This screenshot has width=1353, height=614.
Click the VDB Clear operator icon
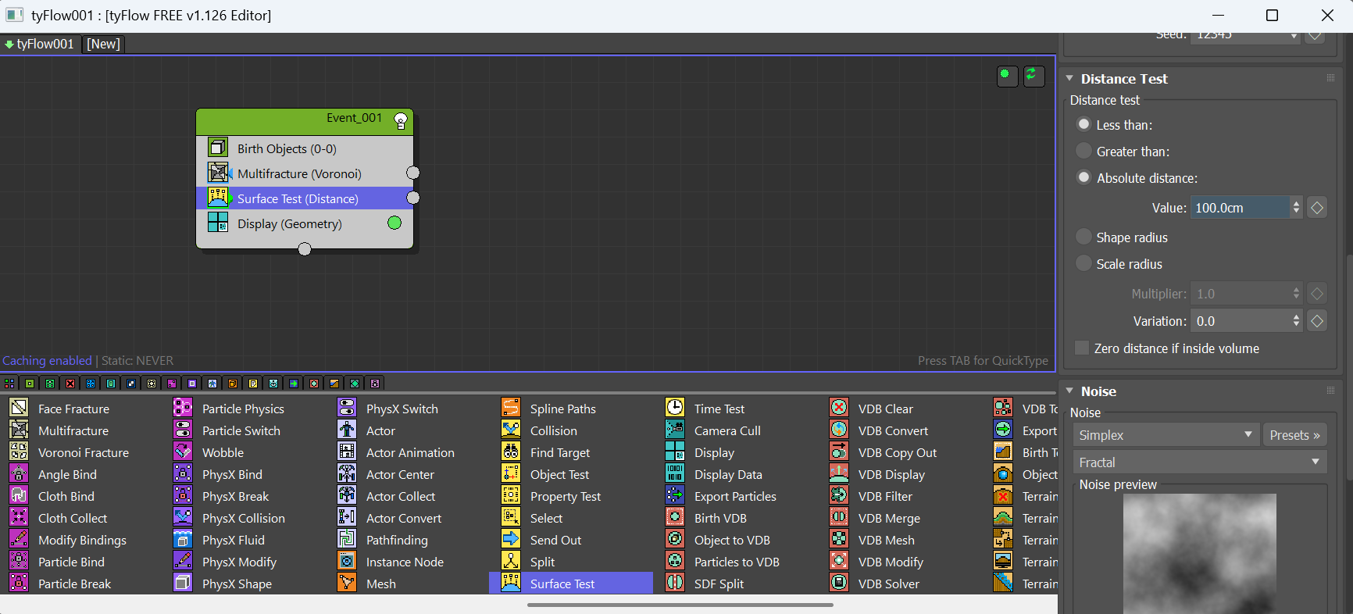coord(839,408)
